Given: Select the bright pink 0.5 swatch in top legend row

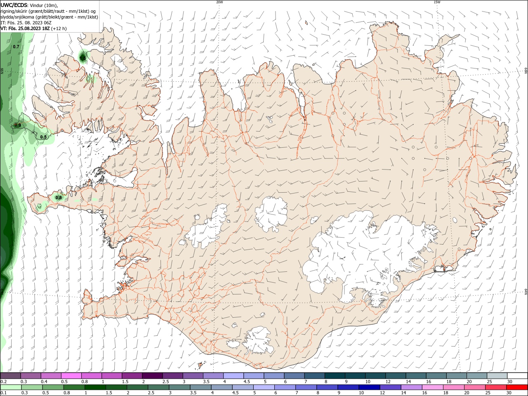Looking at the screenshot, I should pos(71,376).
